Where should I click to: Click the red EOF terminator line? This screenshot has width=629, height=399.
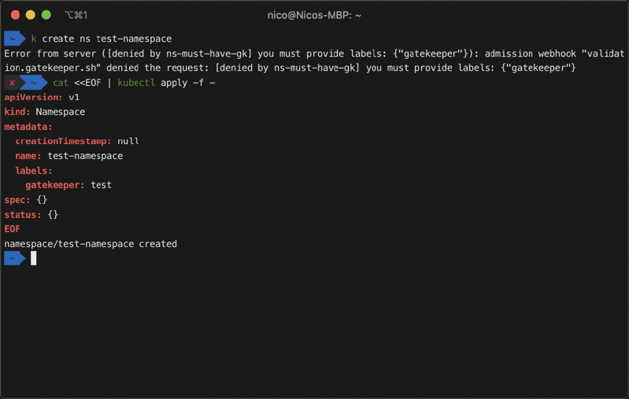pos(12,229)
